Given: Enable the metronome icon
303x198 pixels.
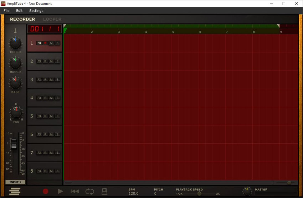Looking at the screenshot, I should tap(104, 192).
